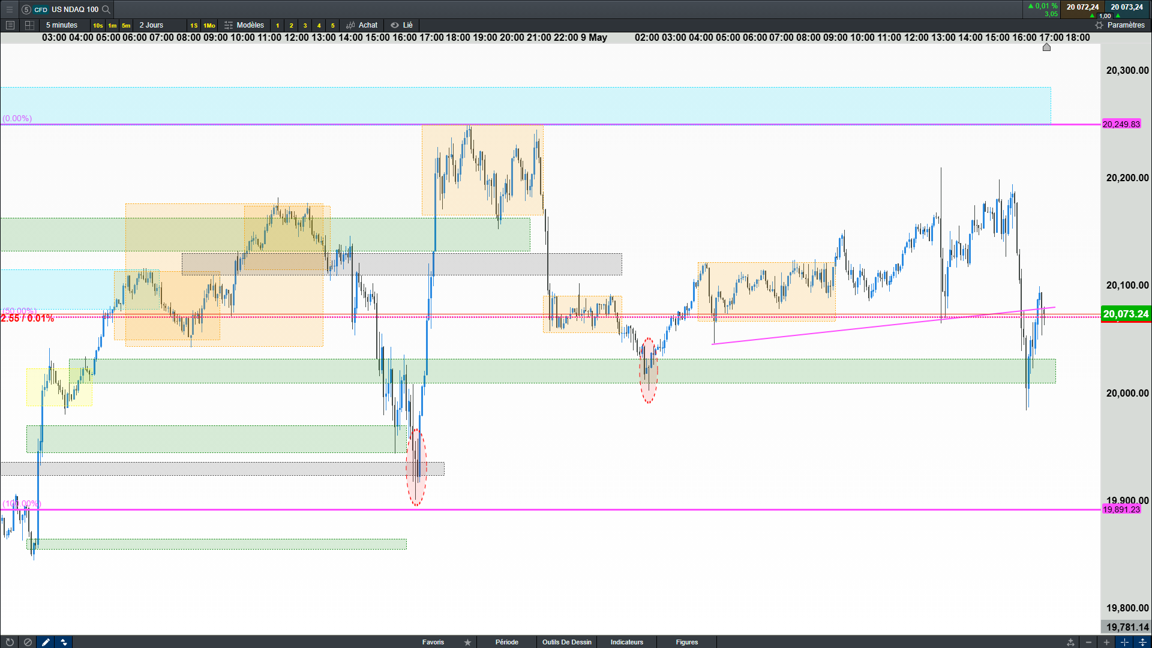Open the hamburger menu at top-left
Image resolution: width=1152 pixels, height=648 pixels.
(9, 9)
